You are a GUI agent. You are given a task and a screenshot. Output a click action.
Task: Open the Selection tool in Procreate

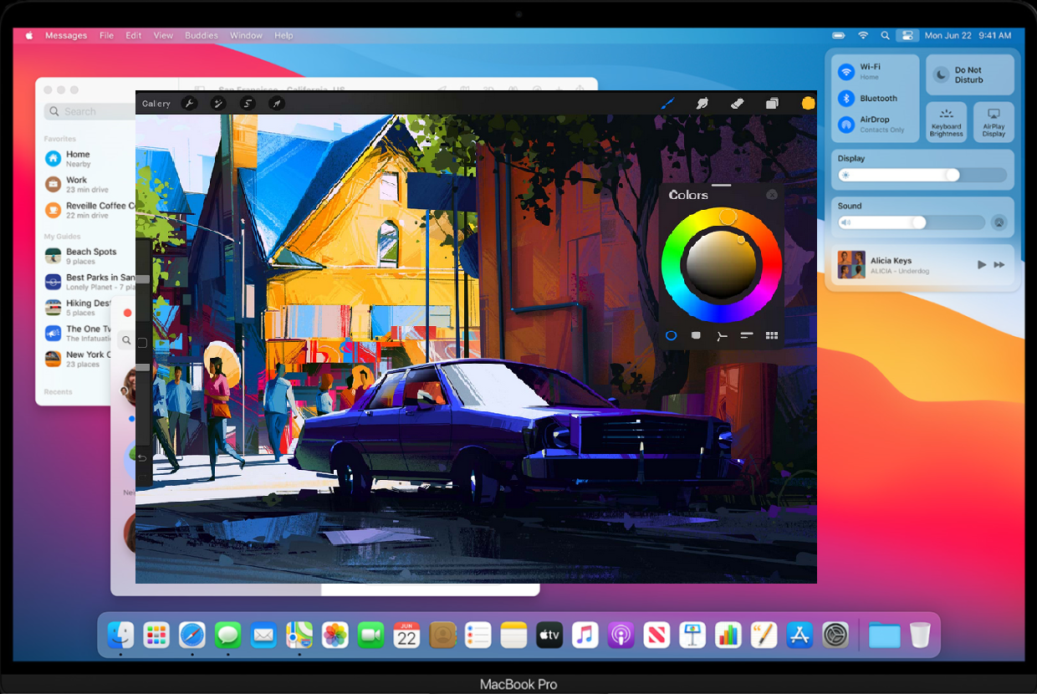pyautogui.click(x=247, y=103)
